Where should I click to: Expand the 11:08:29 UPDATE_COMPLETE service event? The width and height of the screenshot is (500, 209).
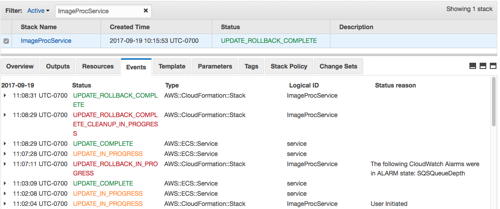click(x=5, y=144)
